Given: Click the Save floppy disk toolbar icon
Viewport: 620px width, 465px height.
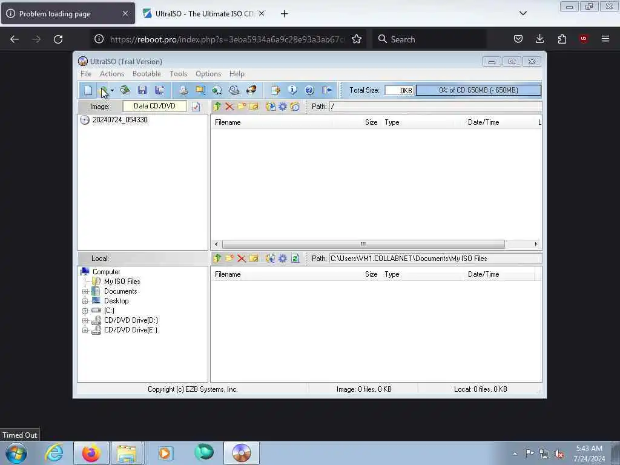Looking at the screenshot, I should point(142,90).
